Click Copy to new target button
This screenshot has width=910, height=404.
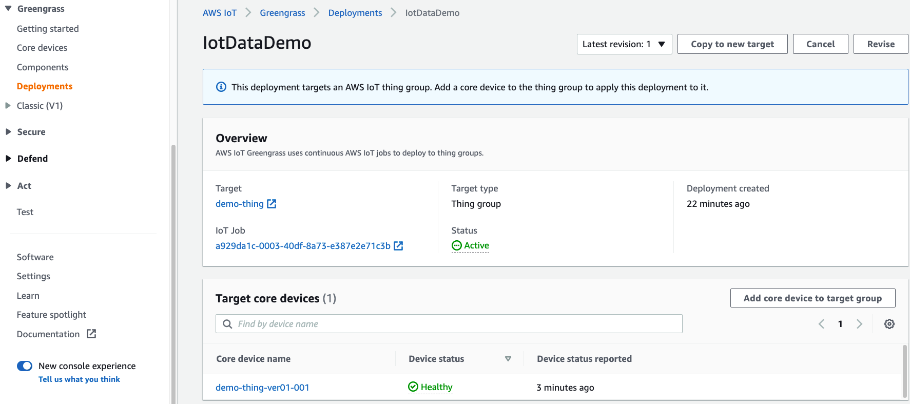(x=732, y=44)
